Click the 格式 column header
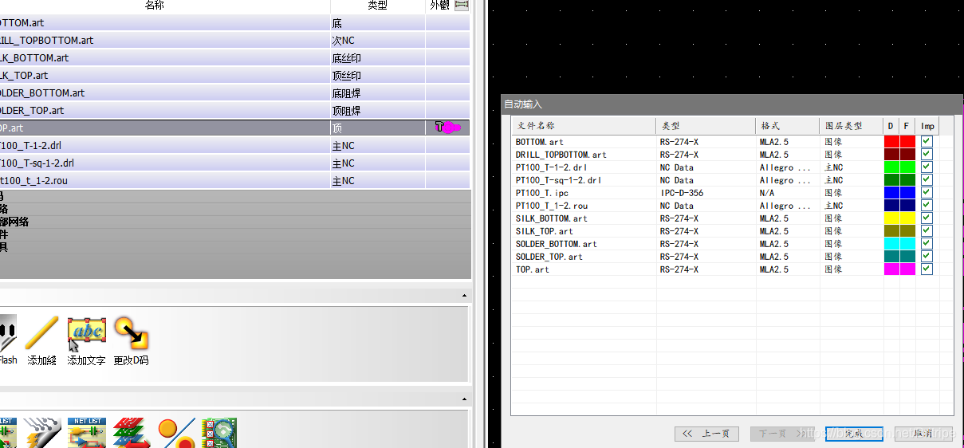This screenshot has width=964, height=448. coord(788,126)
